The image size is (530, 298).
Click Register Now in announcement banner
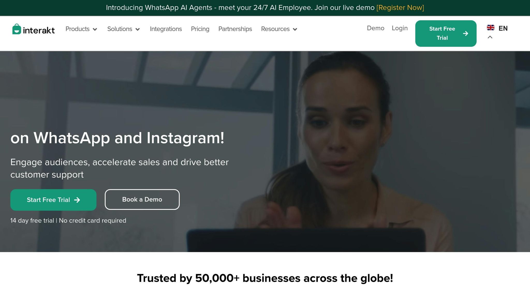400,8
